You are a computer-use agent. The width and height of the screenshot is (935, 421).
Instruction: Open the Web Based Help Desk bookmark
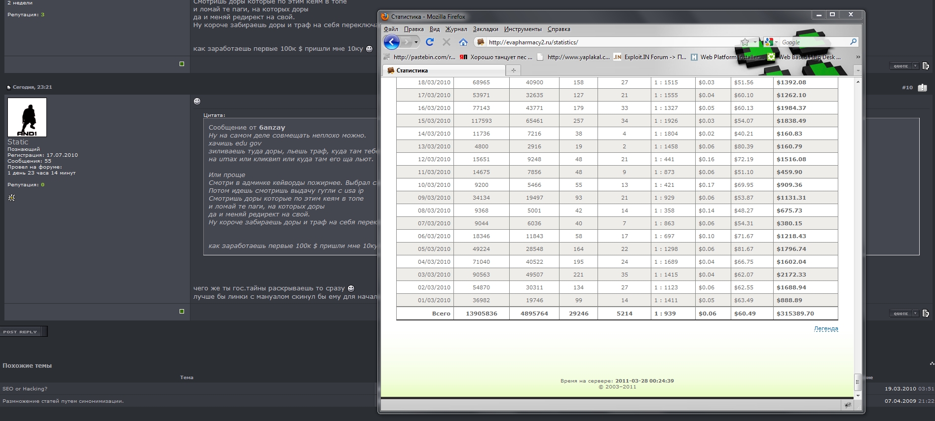click(x=804, y=57)
